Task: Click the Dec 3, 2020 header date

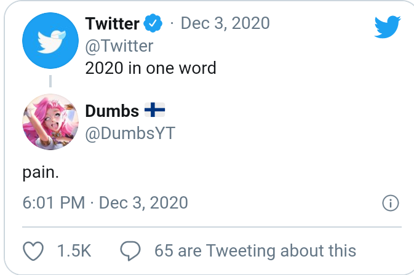Action: [x=225, y=24]
